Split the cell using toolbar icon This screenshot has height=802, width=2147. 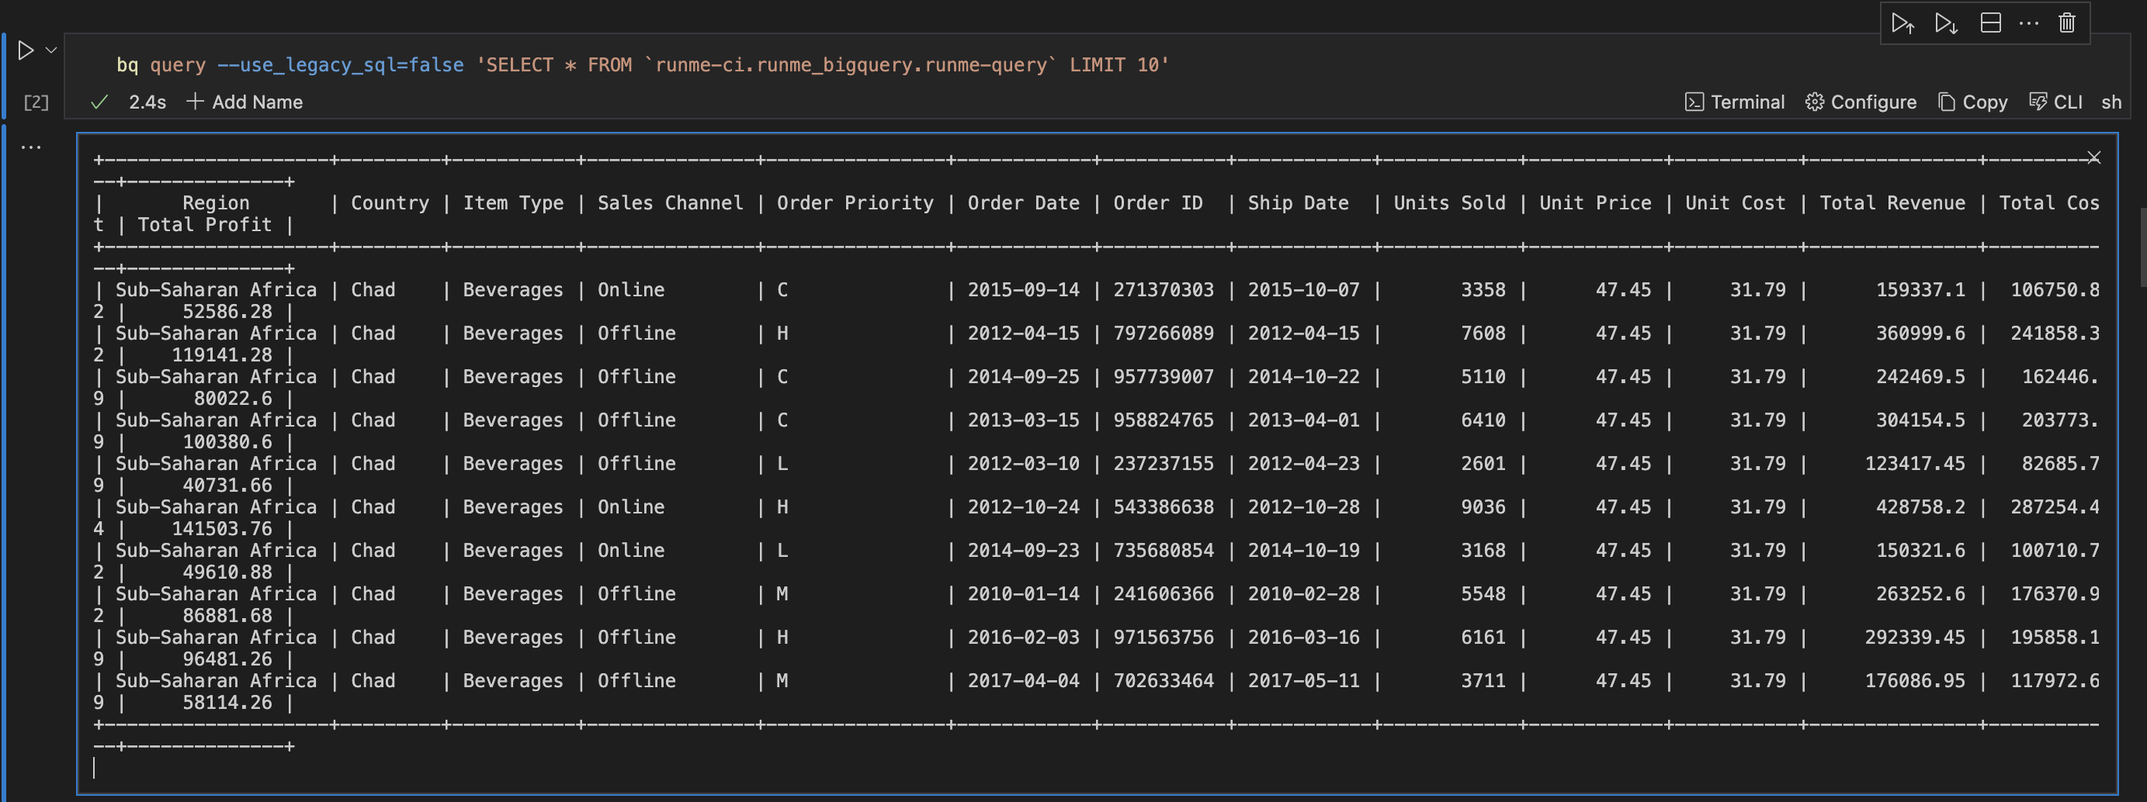point(1990,23)
